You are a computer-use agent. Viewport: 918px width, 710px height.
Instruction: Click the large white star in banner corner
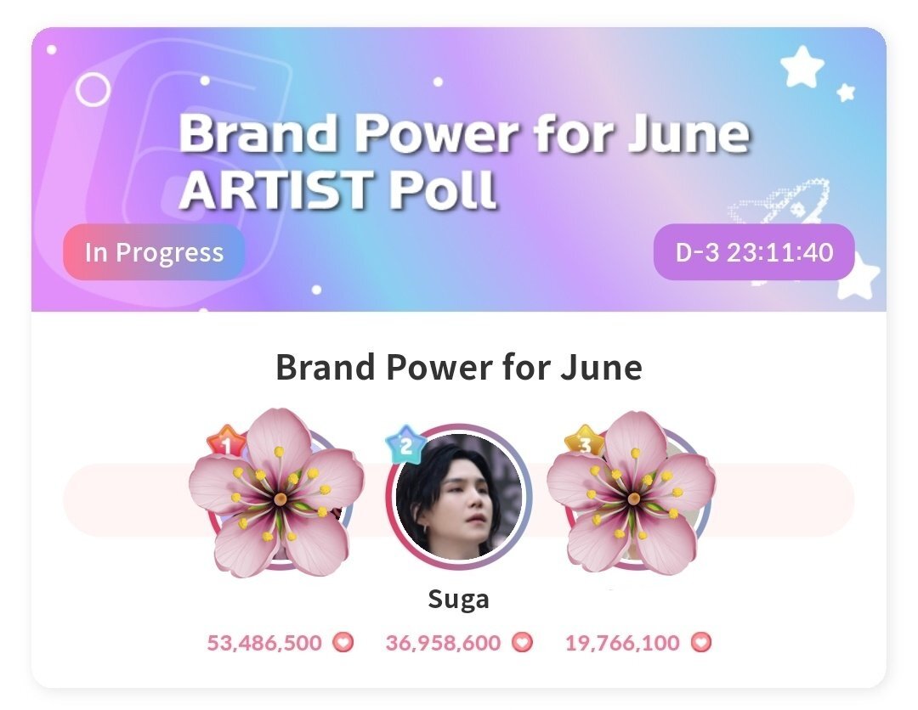click(x=802, y=66)
